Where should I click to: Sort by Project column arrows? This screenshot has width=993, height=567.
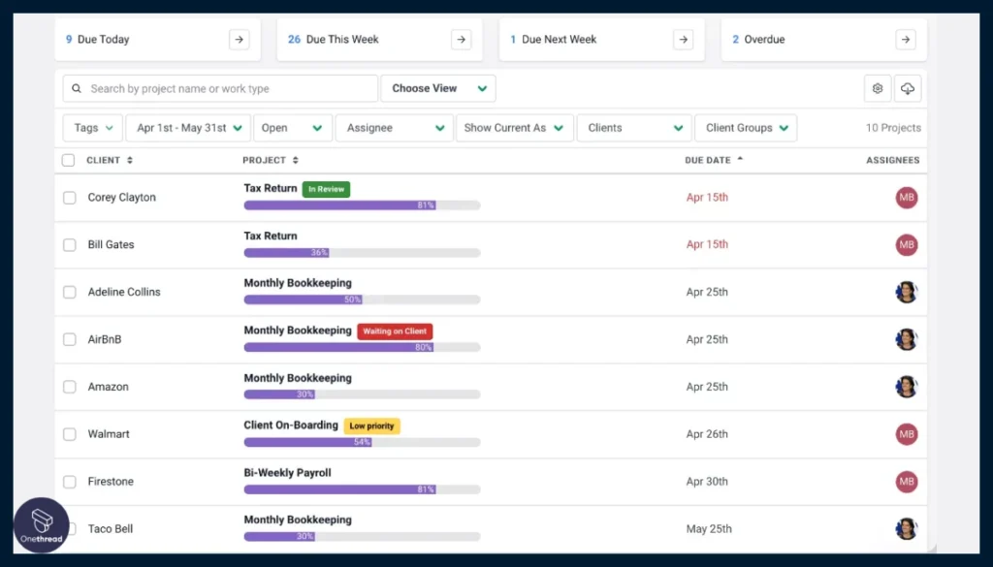296,160
